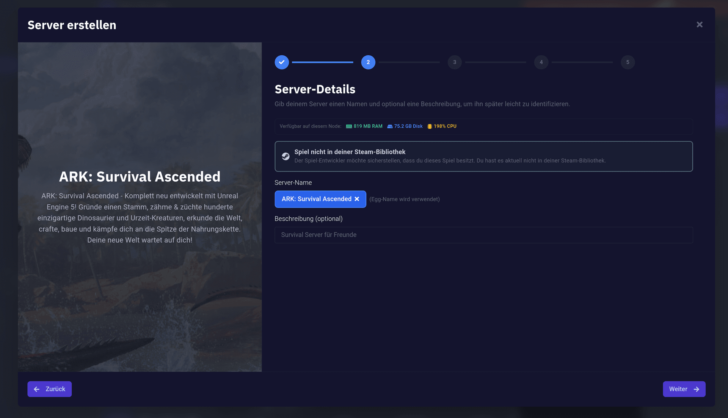
Task: Click the RAM icon next to 819 MB
Action: coord(349,126)
